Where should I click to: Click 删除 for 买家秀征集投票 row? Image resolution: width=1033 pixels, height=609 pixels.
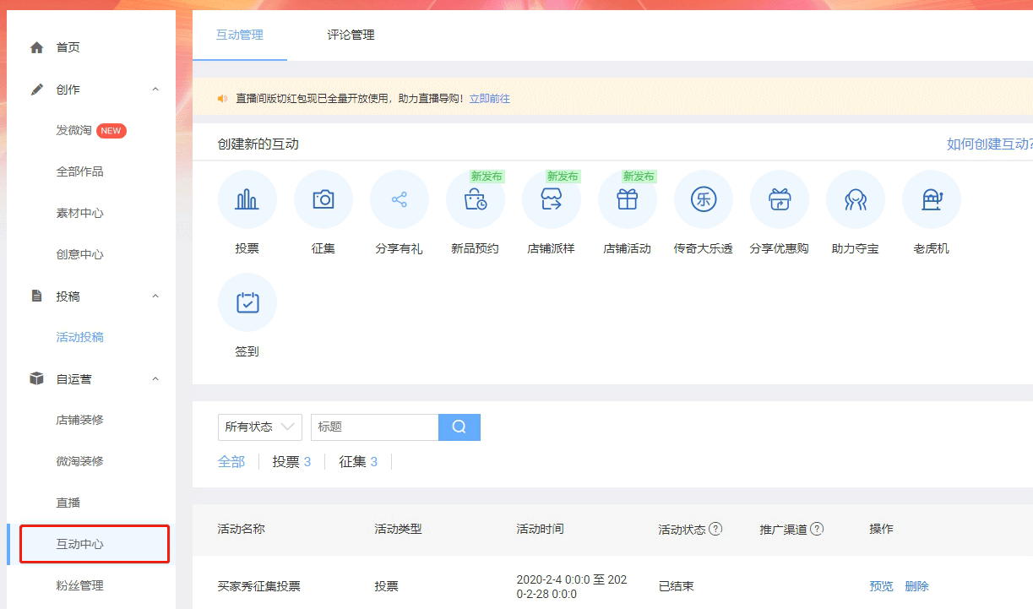pos(916,586)
